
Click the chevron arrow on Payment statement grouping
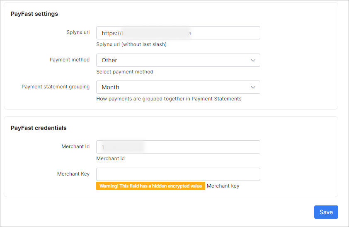pos(253,87)
